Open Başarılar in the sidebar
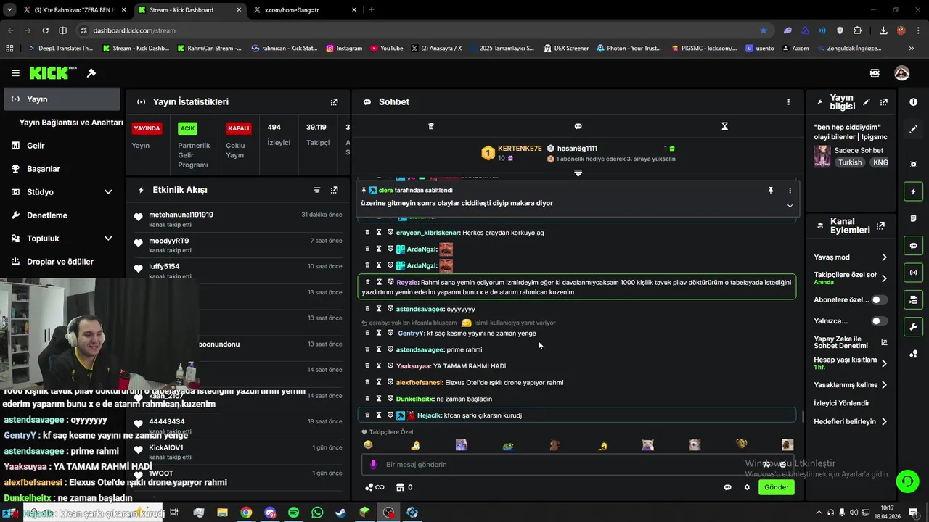This screenshot has width=929, height=522. (43, 169)
